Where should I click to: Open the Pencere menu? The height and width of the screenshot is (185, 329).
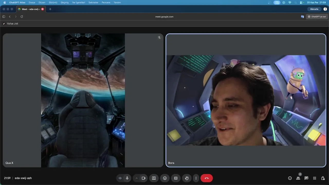click(106, 2)
